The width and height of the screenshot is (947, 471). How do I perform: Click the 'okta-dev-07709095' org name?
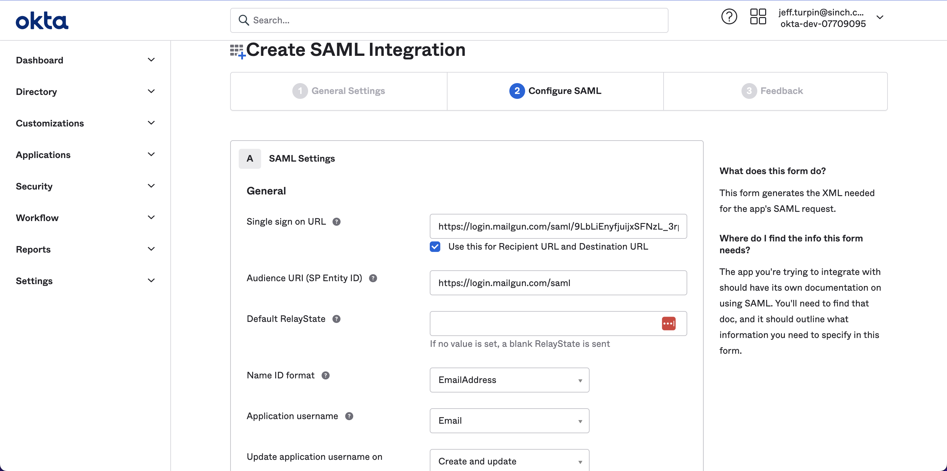pyautogui.click(x=823, y=24)
